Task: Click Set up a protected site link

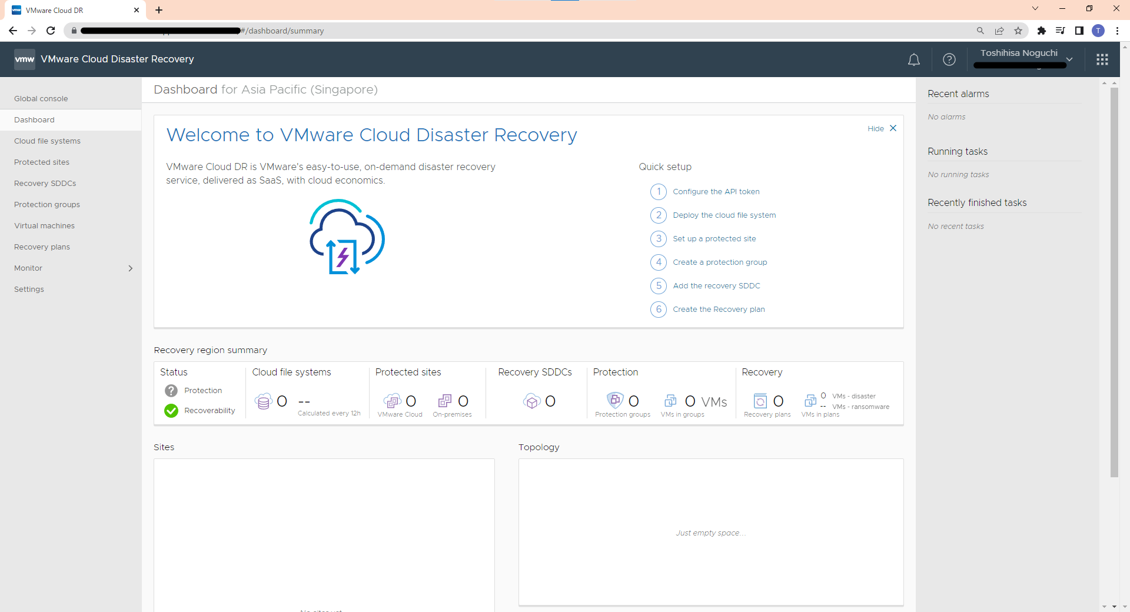Action: [714, 239]
